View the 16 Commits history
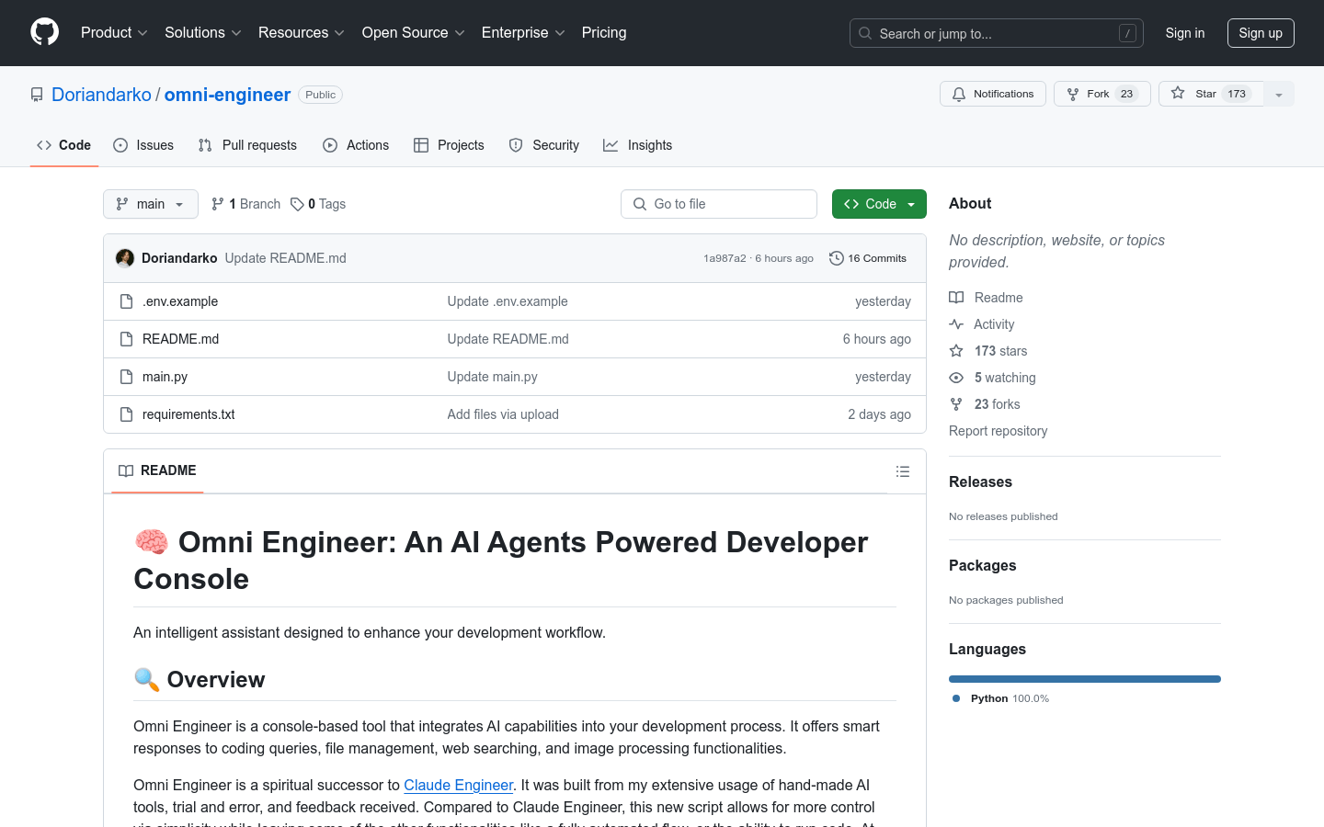The width and height of the screenshot is (1324, 827). point(868,258)
